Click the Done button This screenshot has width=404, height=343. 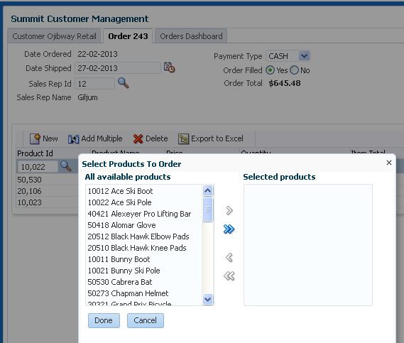104,320
